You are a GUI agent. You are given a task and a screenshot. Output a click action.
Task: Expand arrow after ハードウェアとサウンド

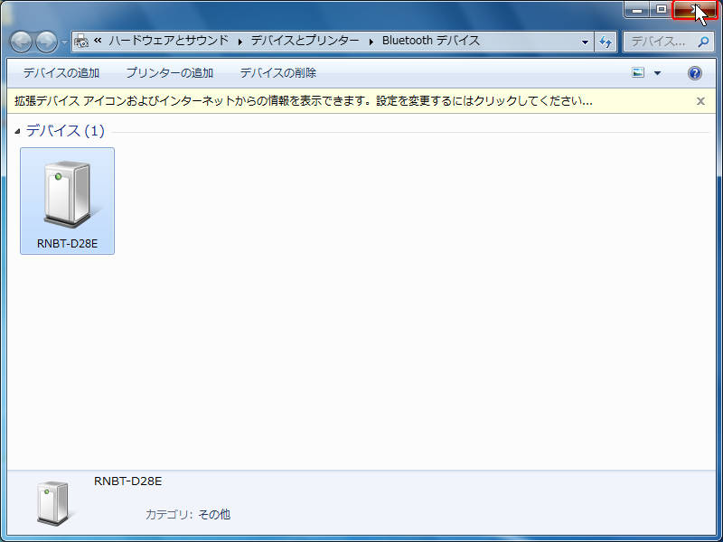(x=240, y=42)
